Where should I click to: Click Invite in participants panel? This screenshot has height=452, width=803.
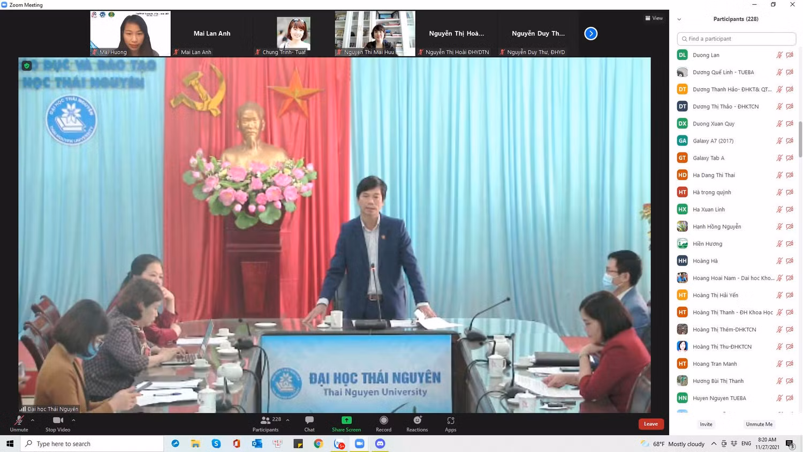pyautogui.click(x=706, y=424)
